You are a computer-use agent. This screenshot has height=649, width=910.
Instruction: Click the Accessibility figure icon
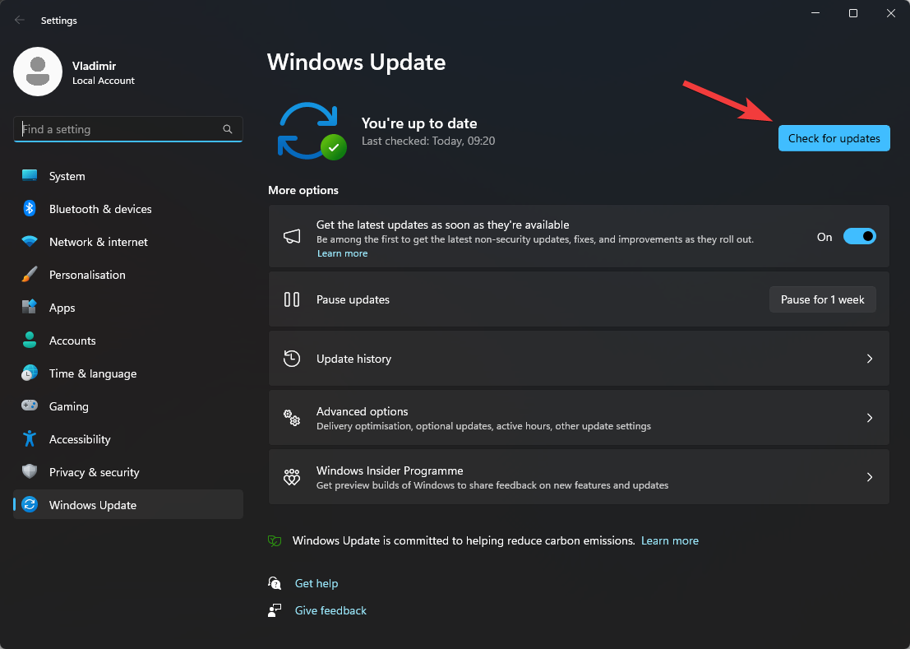click(x=30, y=439)
